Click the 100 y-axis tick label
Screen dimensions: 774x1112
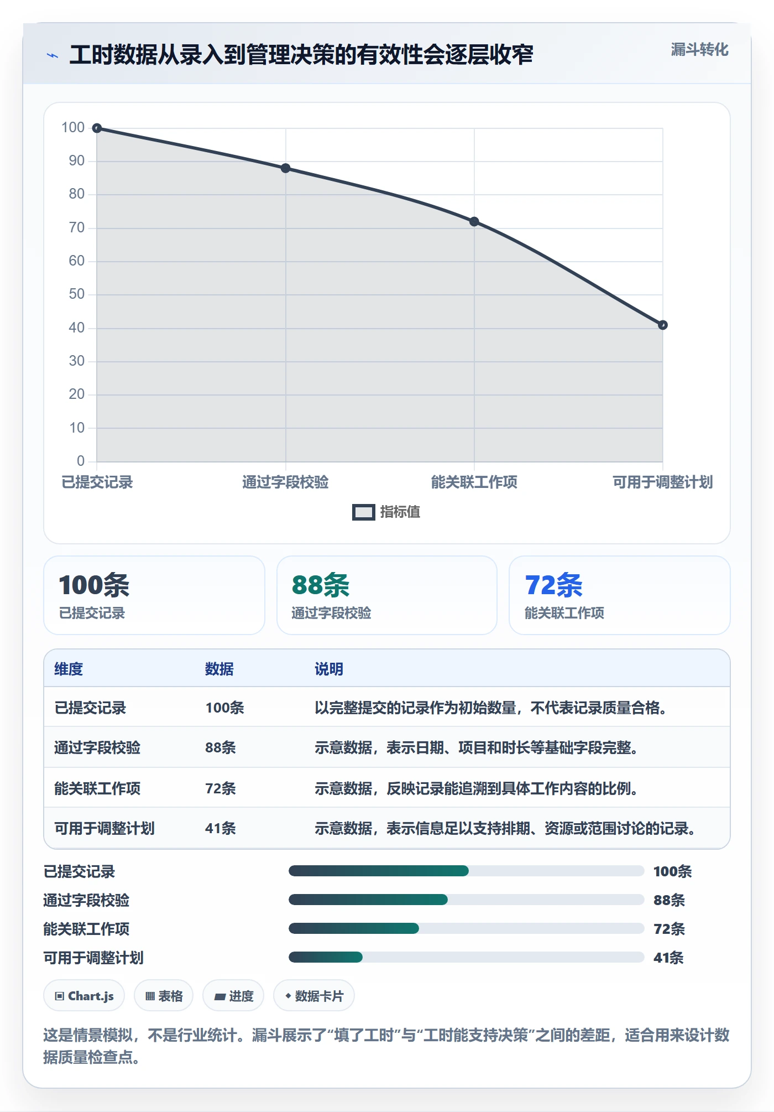click(x=73, y=128)
